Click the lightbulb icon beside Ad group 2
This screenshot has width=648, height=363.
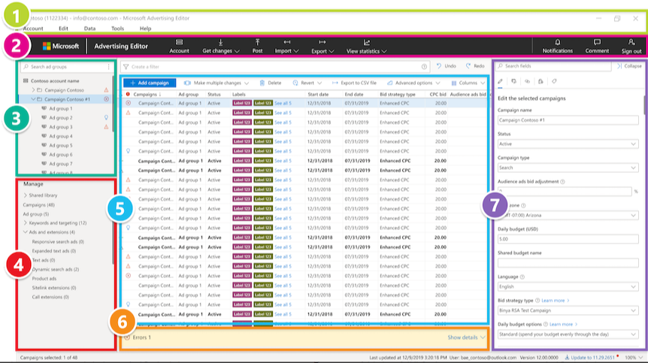[x=106, y=118]
